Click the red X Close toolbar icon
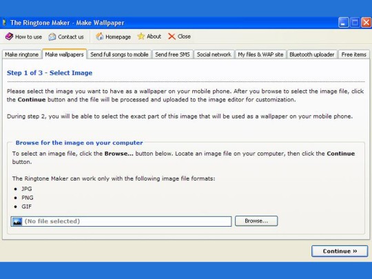The width and height of the screenshot is (372, 279). coord(172,37)
